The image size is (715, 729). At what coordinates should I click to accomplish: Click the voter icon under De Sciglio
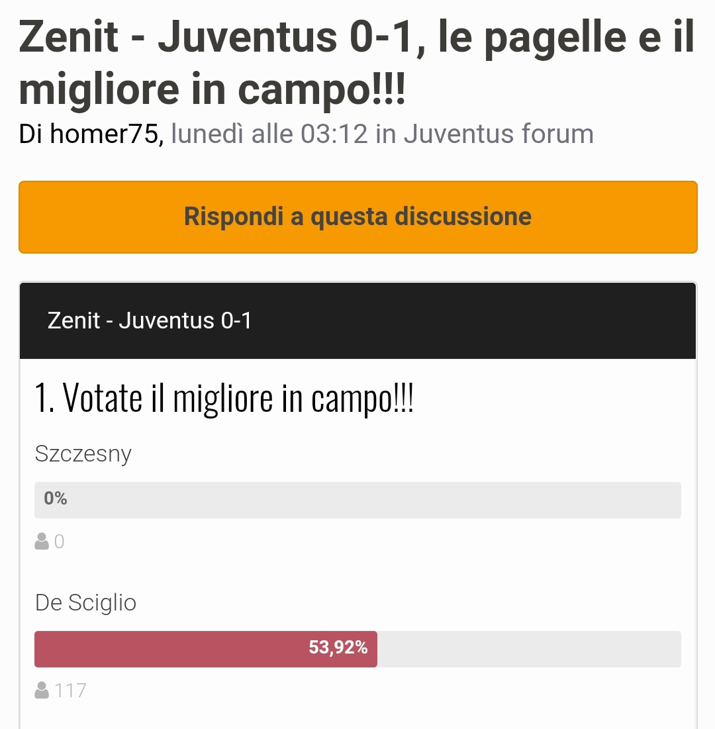coord(42,689)
